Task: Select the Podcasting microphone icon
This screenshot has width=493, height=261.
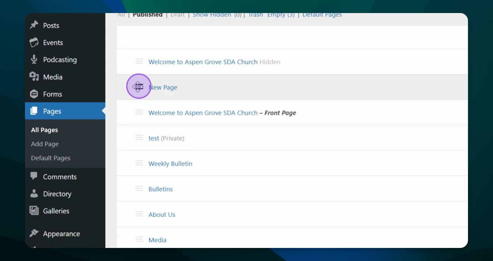Action: pyautogui.click(x=34, y=59)
